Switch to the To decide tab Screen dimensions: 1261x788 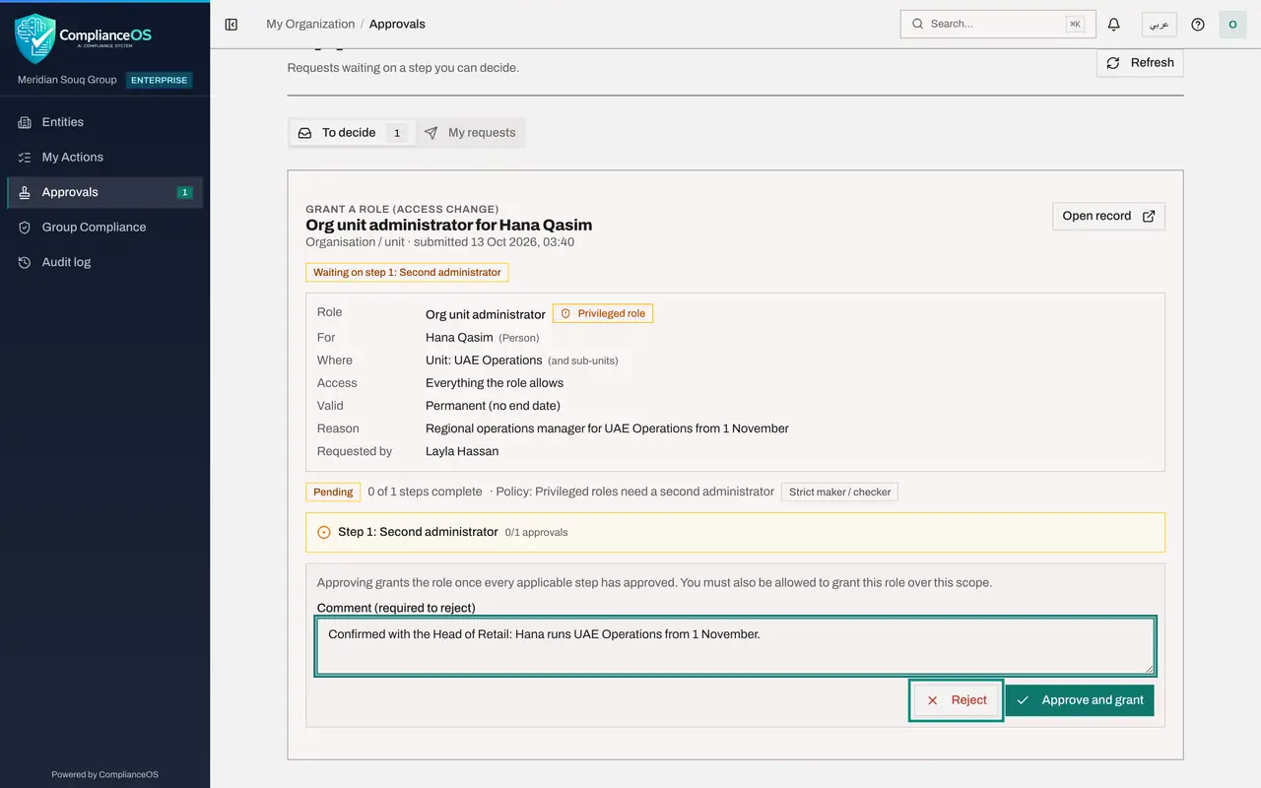point(352,133)
